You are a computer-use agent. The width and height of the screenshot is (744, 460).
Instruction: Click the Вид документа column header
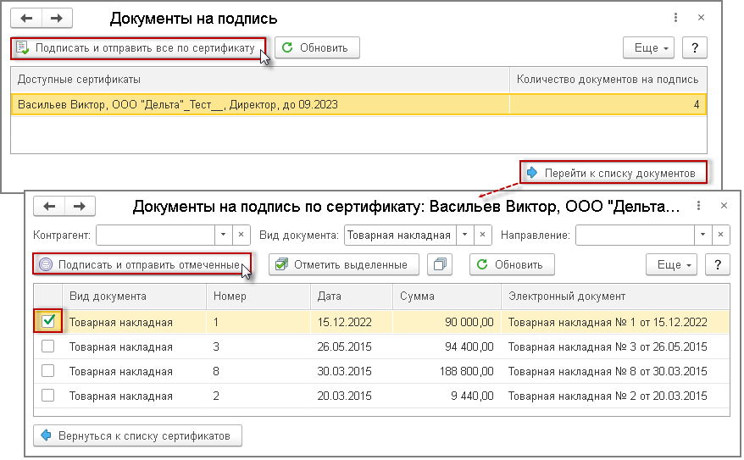click(134, 297)
